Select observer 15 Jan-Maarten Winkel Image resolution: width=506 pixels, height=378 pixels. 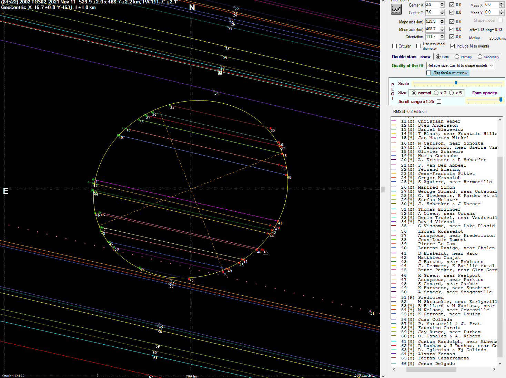[444, 138]
